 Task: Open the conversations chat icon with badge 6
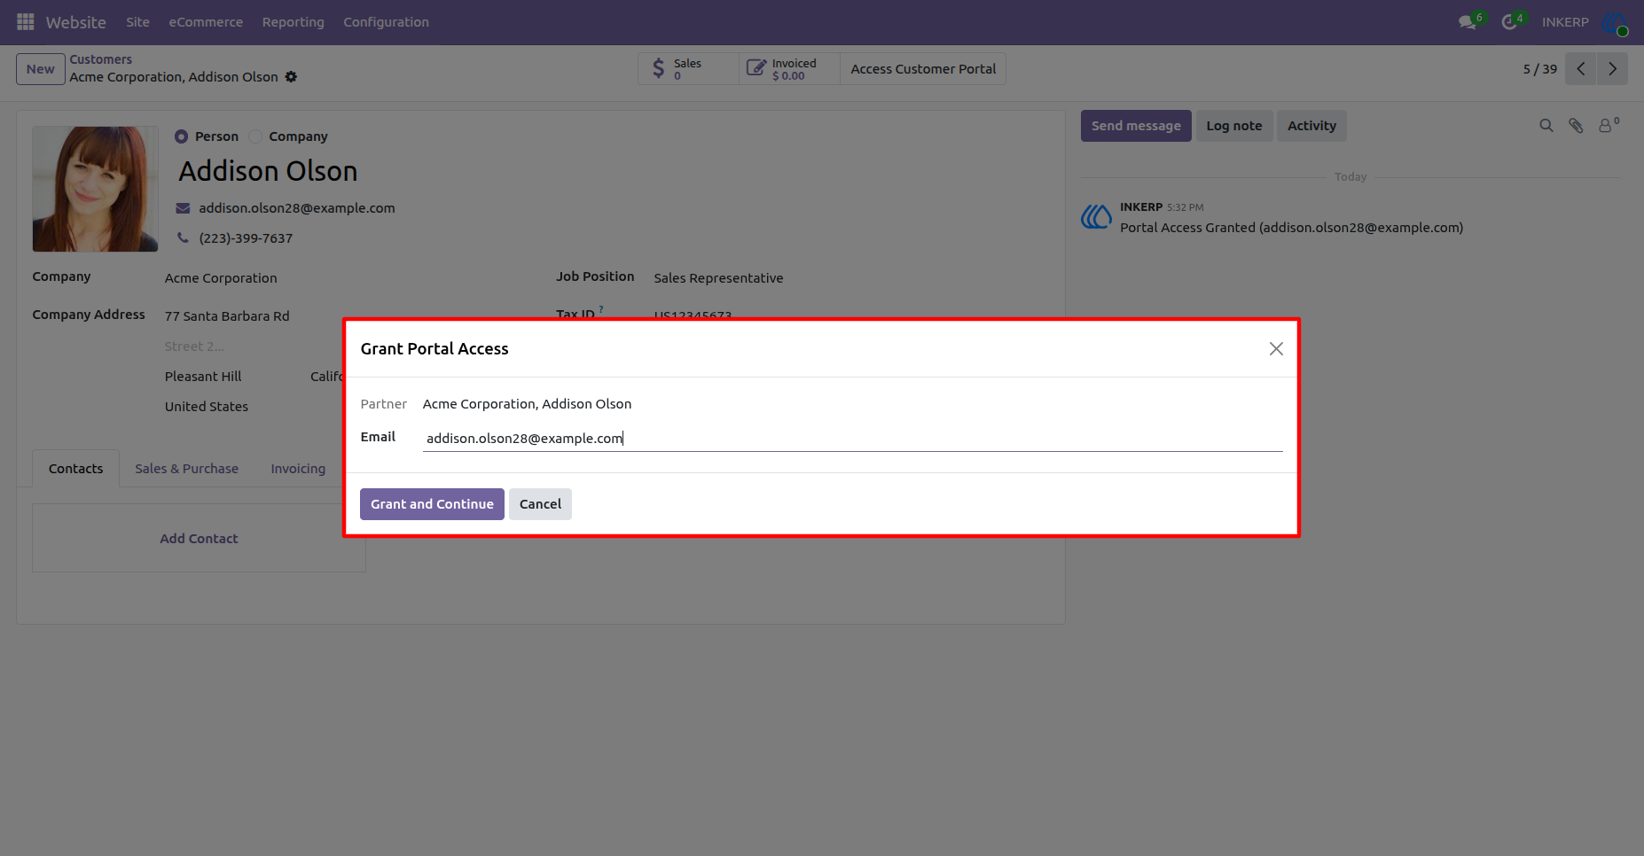pos(1468,22)
